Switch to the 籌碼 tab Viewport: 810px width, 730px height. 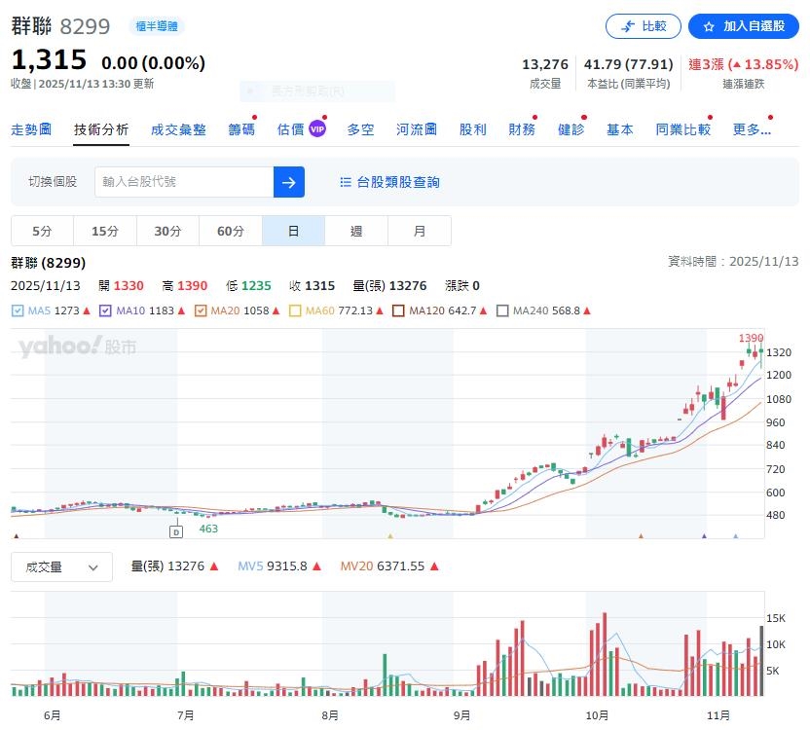(241, 128)
